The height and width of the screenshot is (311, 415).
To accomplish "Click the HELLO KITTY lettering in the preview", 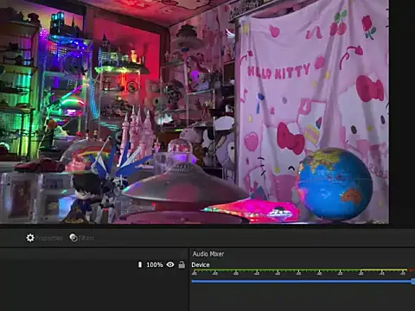I will 278,72.
